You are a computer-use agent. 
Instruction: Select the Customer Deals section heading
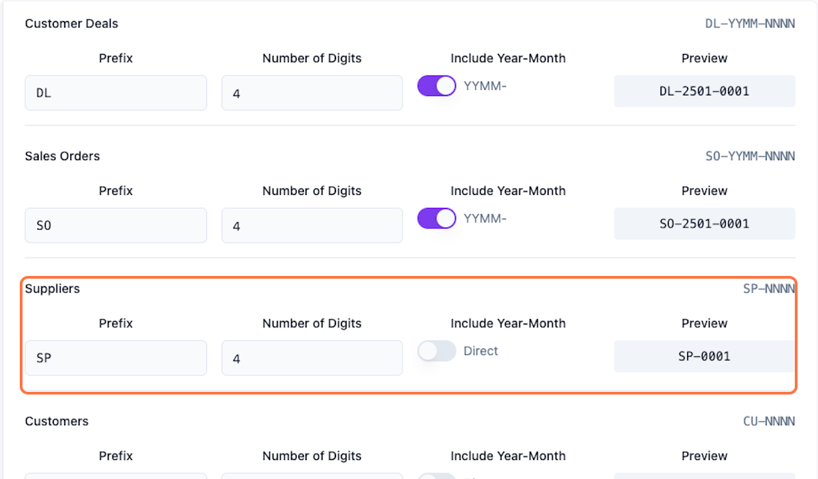pos(72,24)
